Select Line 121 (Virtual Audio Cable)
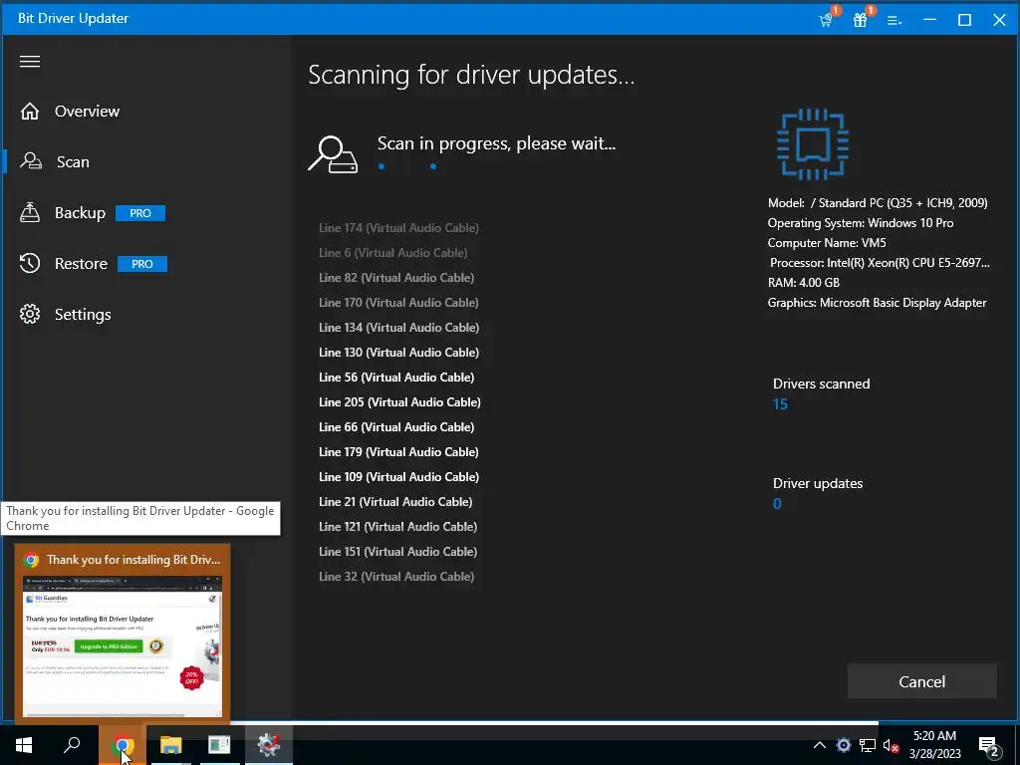1020x765 pixels. click(x=397, y=526)
